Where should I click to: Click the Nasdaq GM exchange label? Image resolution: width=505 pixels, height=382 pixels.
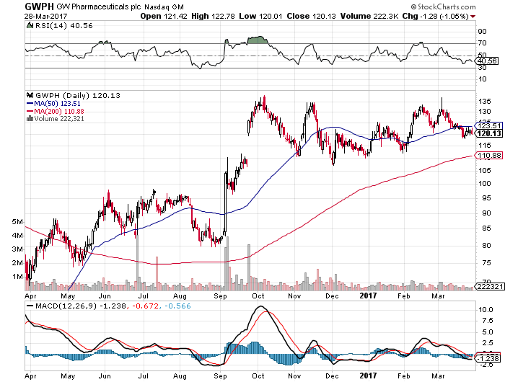[x=164, y=6]
